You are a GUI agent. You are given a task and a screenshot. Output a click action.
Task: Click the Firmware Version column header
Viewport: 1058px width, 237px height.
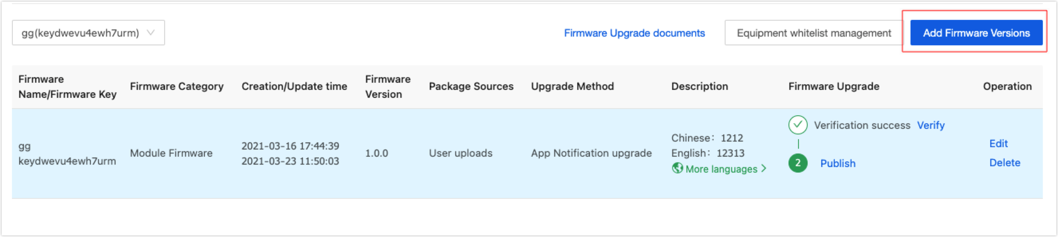[388, 87]
